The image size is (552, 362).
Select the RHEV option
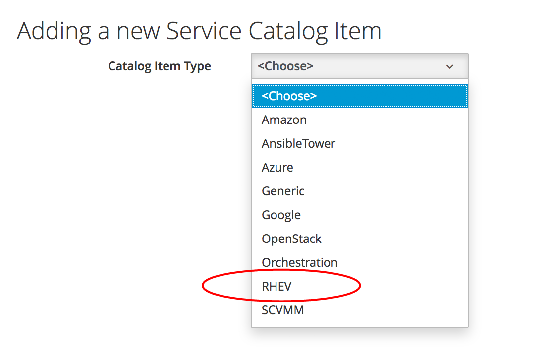pos(276,286)
